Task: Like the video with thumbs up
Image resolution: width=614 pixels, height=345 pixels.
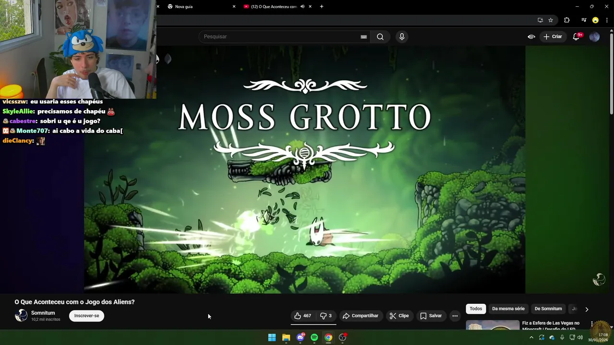Action: [303, 316]
